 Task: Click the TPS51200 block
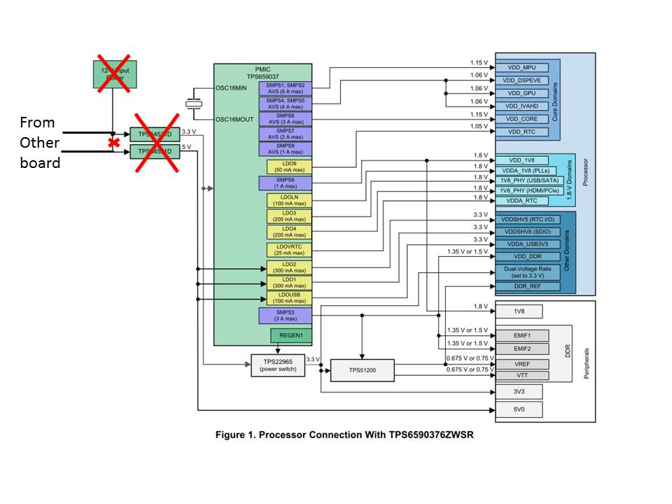click(x=362, y=370)
